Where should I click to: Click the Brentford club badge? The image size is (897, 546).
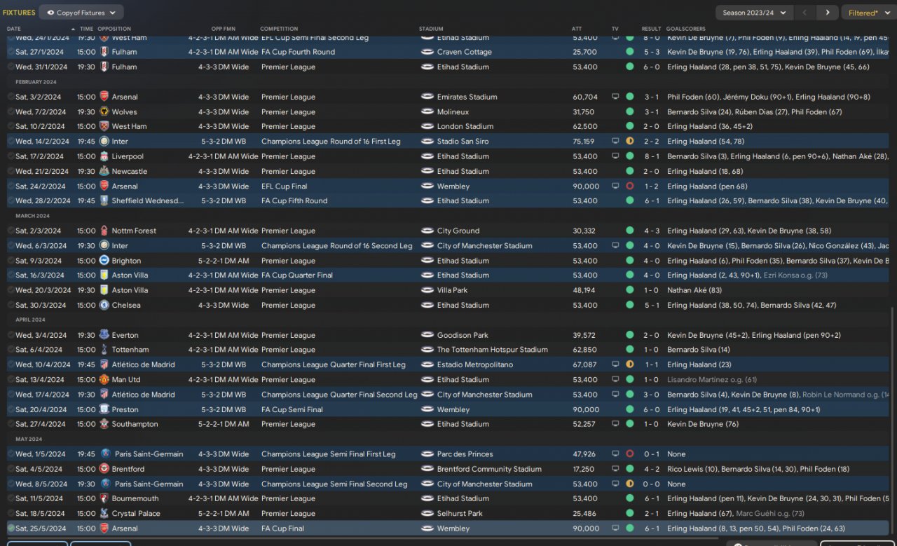pyautogui.click(x=105, y=469)
